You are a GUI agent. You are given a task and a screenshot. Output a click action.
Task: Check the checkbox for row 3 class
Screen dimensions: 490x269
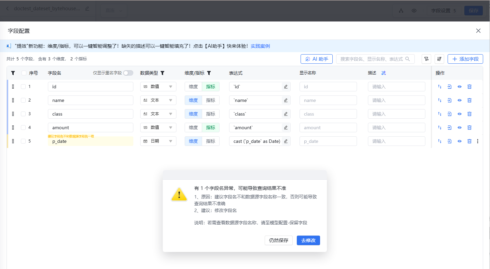(x=23, y=114)
